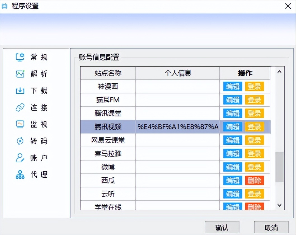Image resolution: width=296 pixels, height=235 pixels.
Task: Click scrollbar down arrow in account table
Action: [x=279, y=205]
